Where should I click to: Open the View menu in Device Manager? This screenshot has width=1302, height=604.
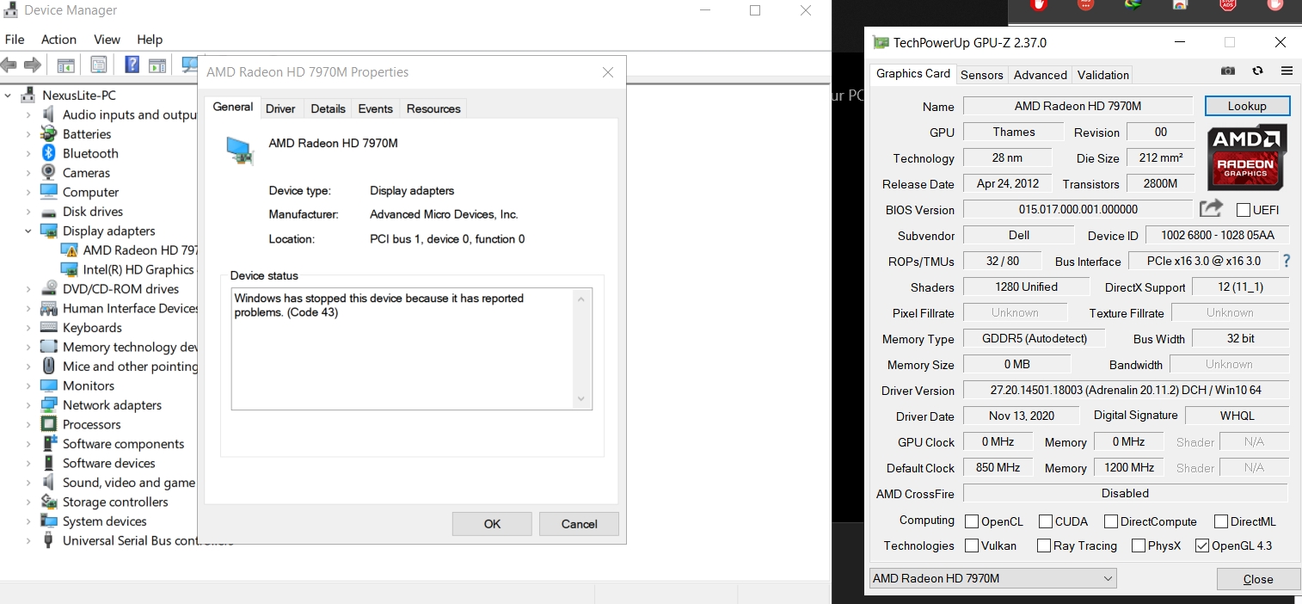point(107,40)
